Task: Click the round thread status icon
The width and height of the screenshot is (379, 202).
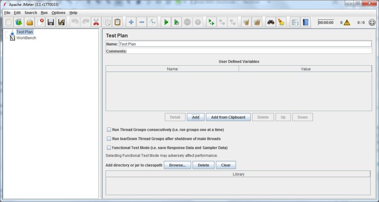Action: (x=372, y=23)
